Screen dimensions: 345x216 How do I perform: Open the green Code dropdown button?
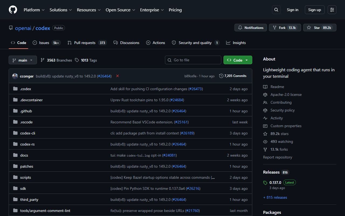click(238, 60)
